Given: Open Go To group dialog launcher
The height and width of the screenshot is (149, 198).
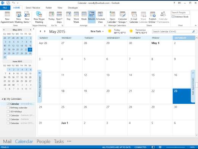Looking at the screenshot, I should coord(62,25).
